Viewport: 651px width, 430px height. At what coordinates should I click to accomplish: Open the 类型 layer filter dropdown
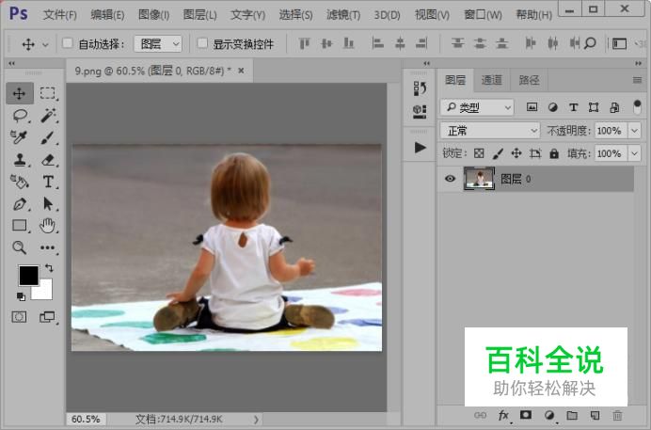click(x=477, y=107)
